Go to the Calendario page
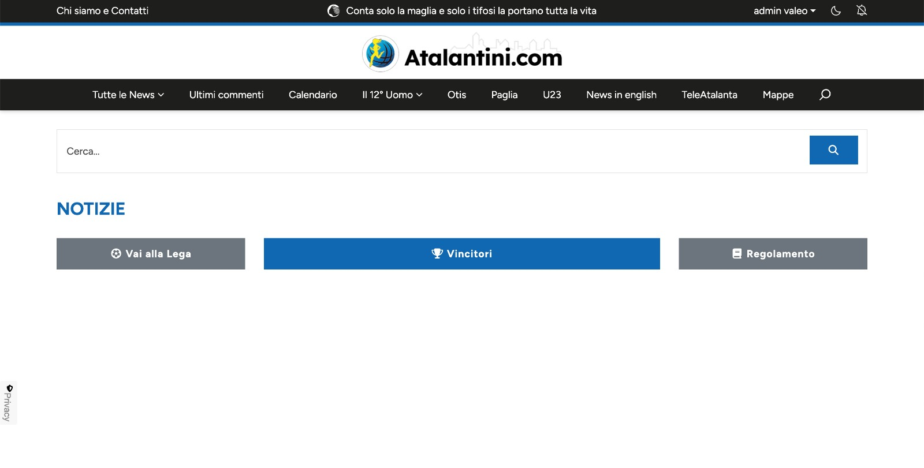Screen dimensions: 924x468 click(312, 95)
